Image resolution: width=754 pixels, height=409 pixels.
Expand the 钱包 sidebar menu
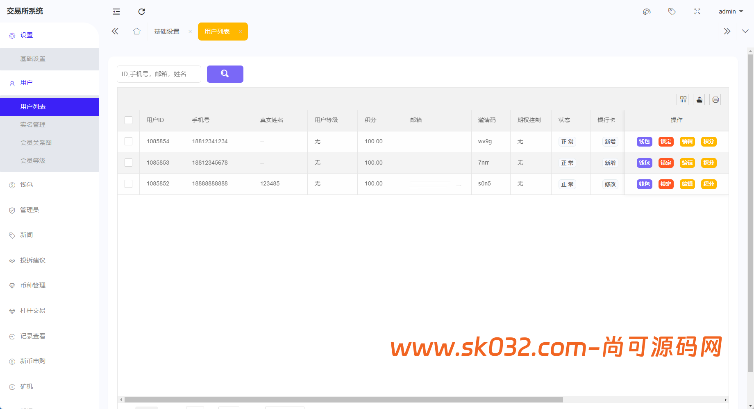[x=27, y=185]
